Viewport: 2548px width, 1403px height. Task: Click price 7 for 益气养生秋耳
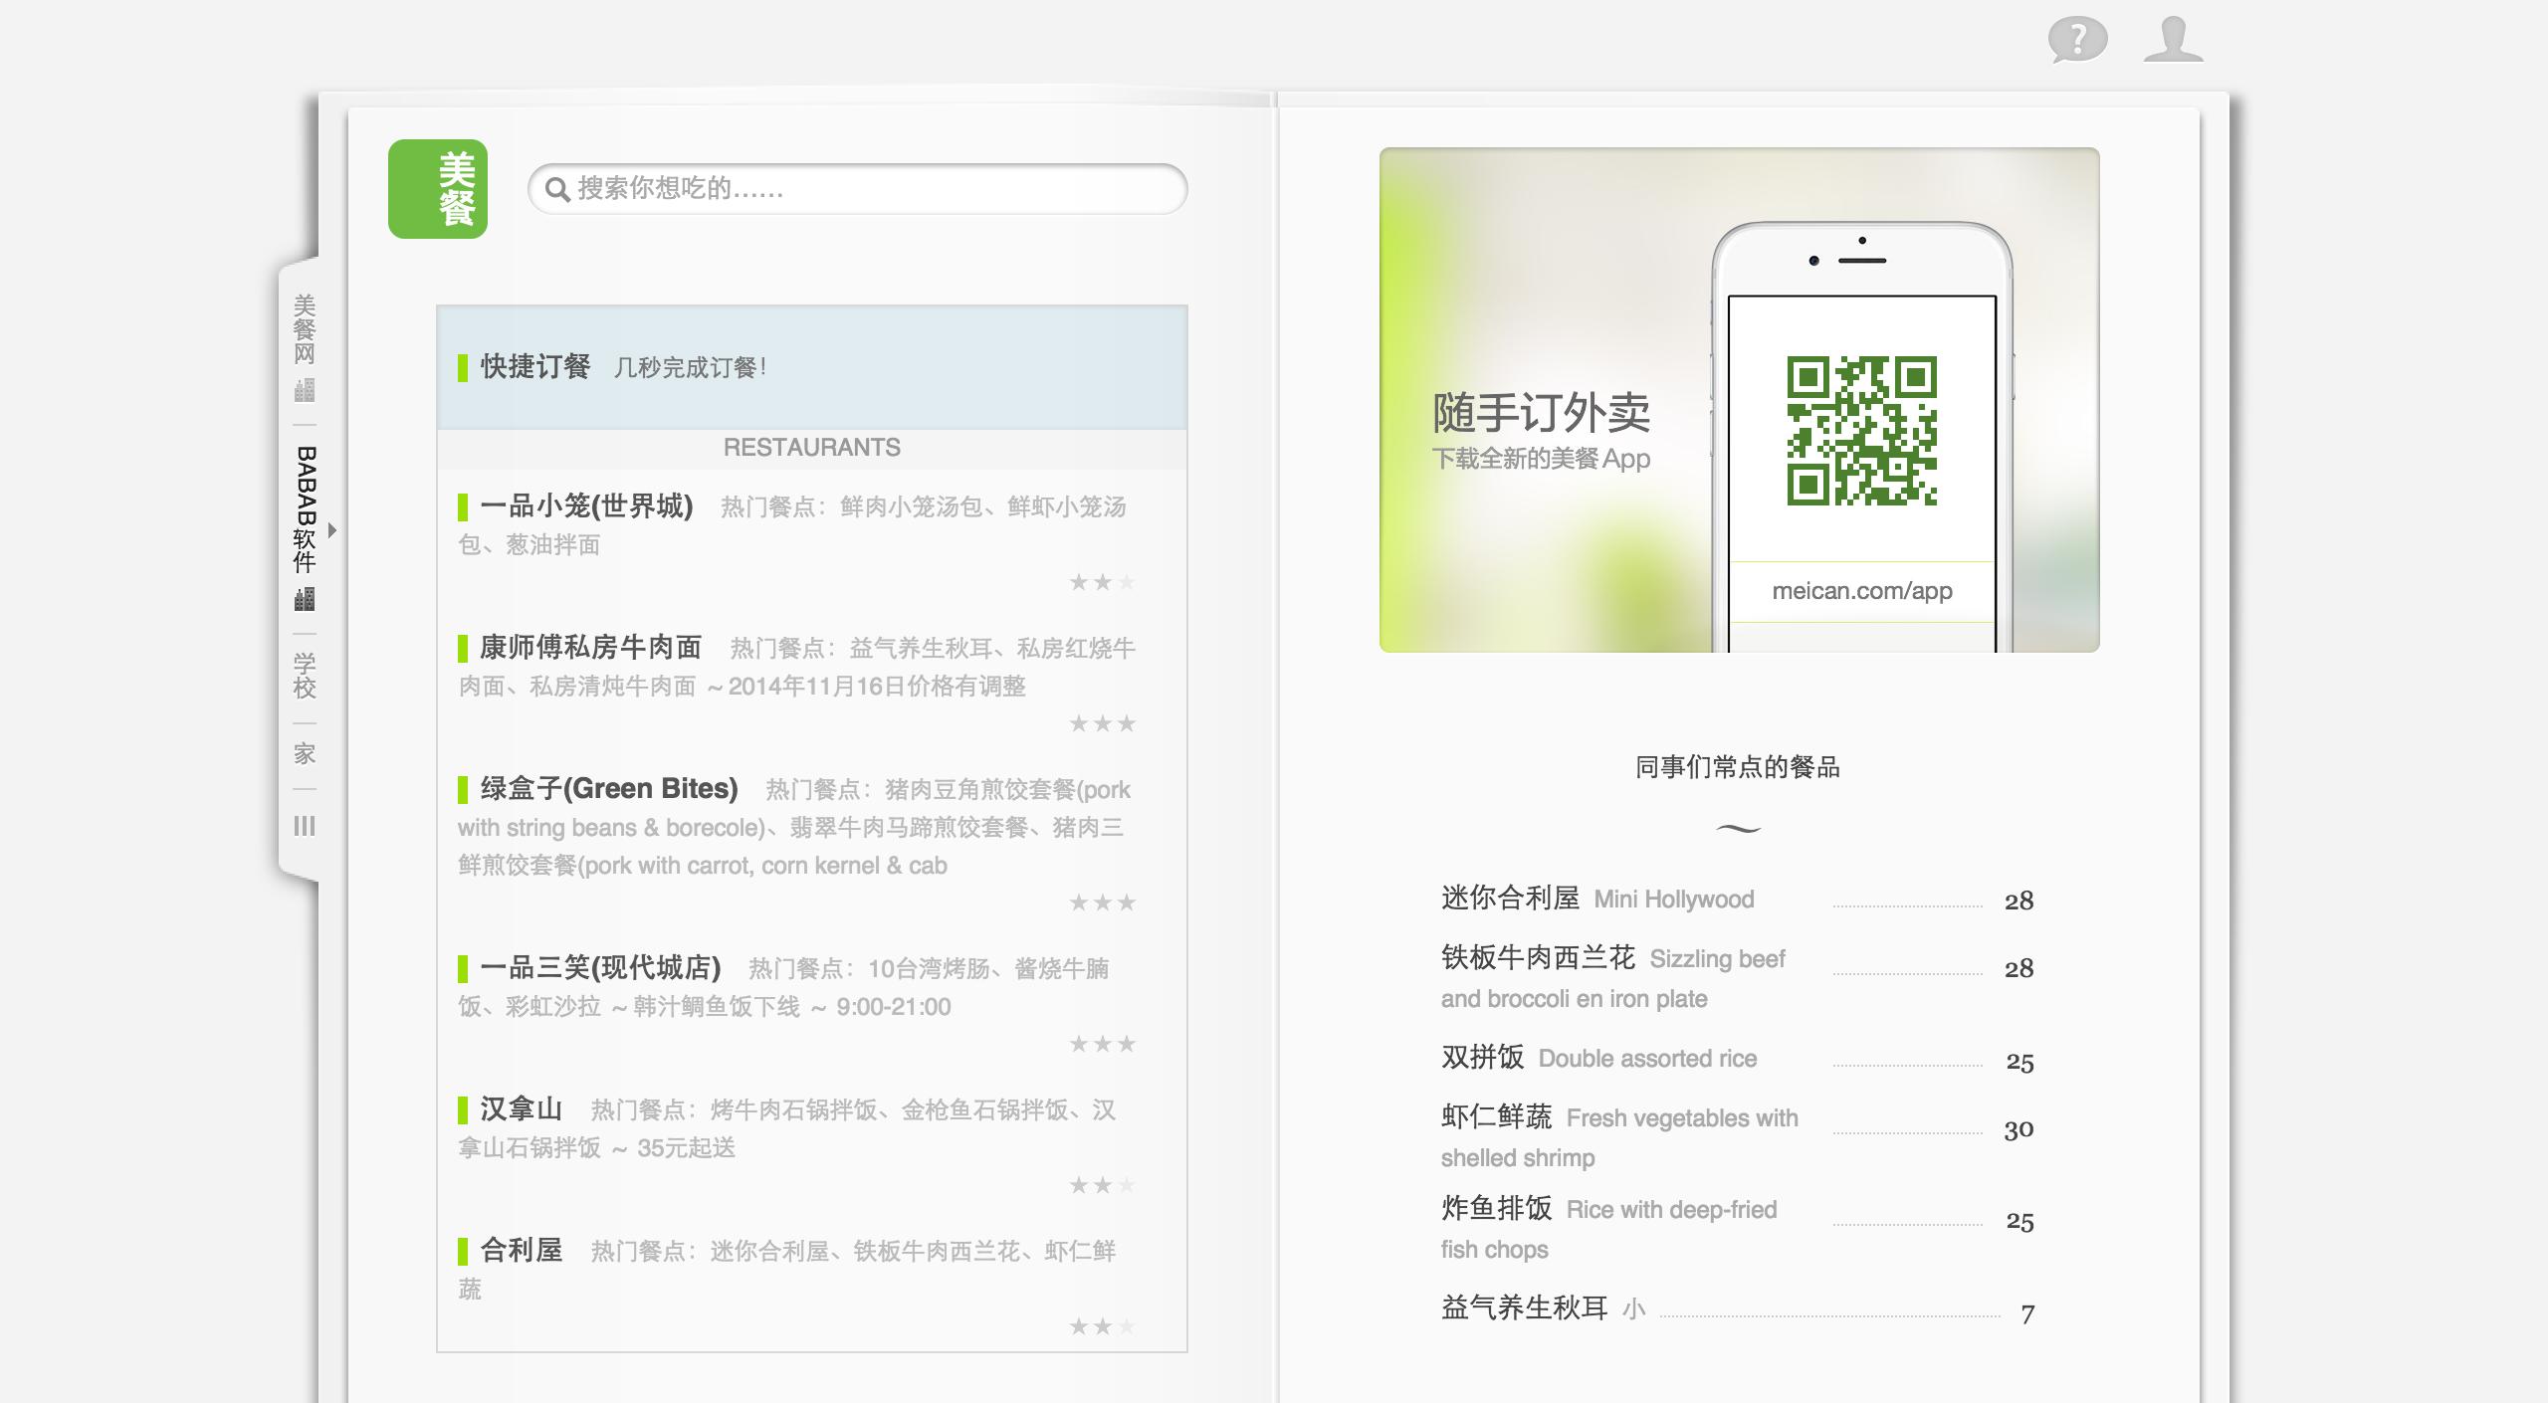[2027, 1314]
